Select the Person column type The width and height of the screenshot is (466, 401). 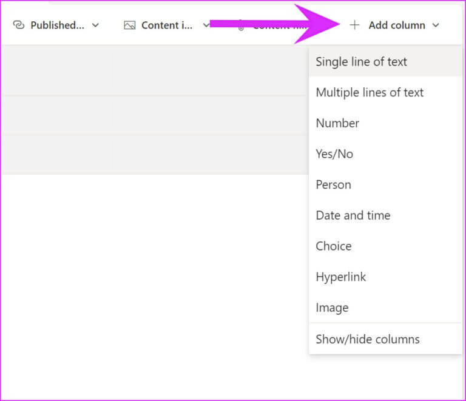point(385,185)
